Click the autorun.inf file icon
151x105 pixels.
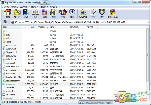[4, 49]
